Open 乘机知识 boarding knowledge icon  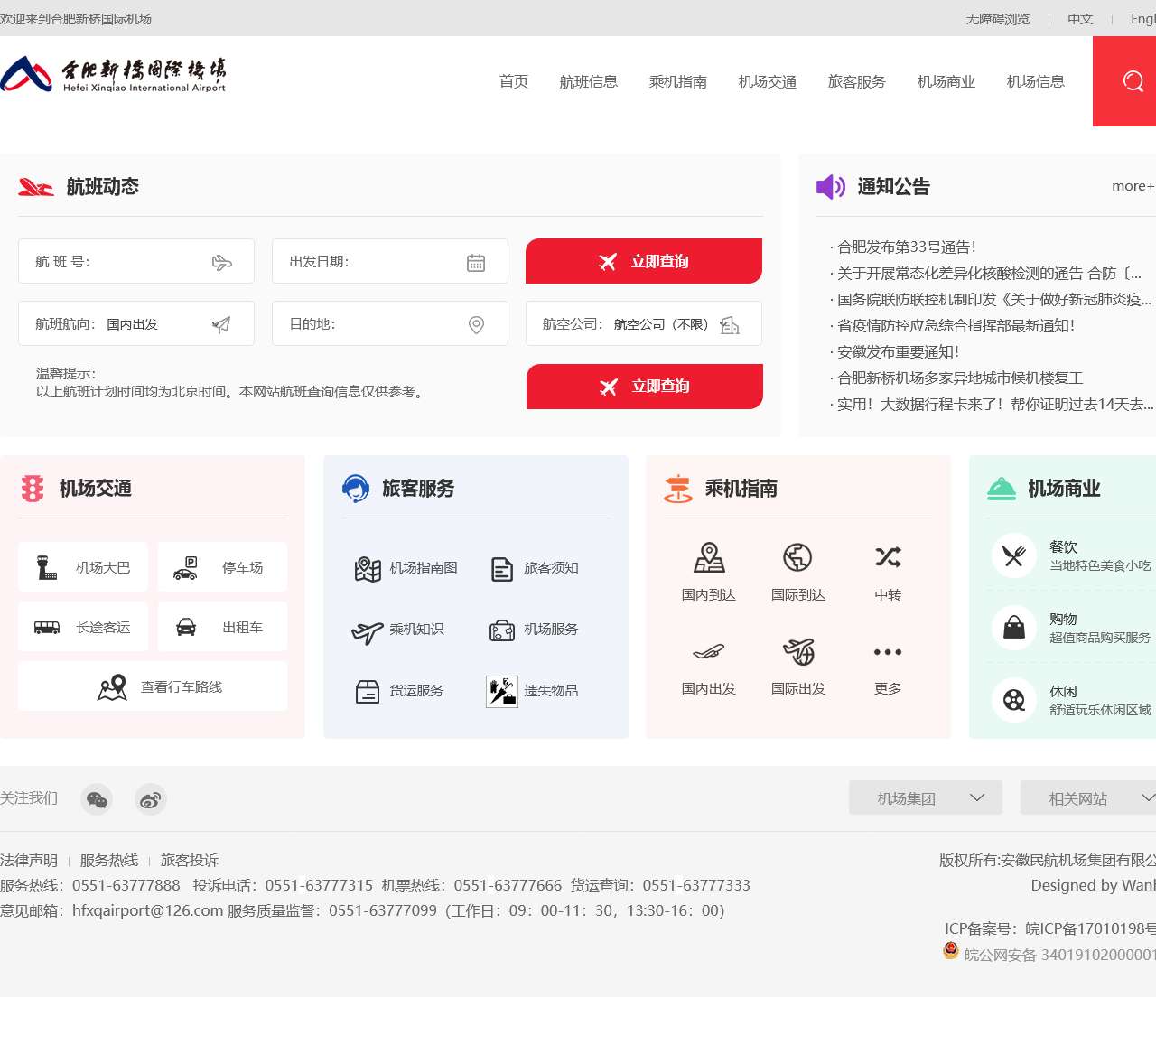coord(368,631)
